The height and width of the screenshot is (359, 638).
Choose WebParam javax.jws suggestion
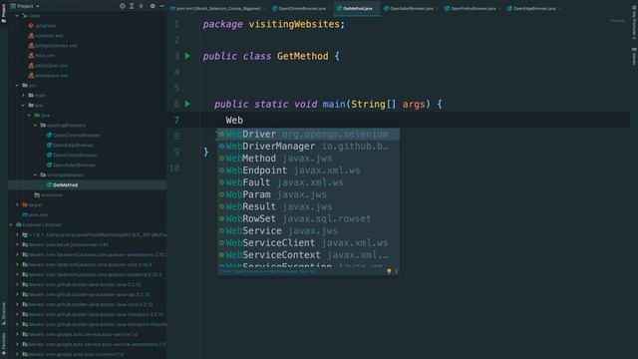click(308, 194)
